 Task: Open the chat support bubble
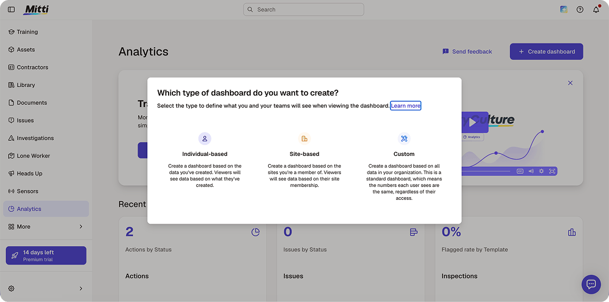pos(591,285)
